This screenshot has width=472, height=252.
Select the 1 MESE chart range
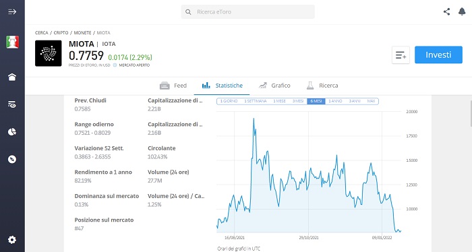click(x=279, y=101)
